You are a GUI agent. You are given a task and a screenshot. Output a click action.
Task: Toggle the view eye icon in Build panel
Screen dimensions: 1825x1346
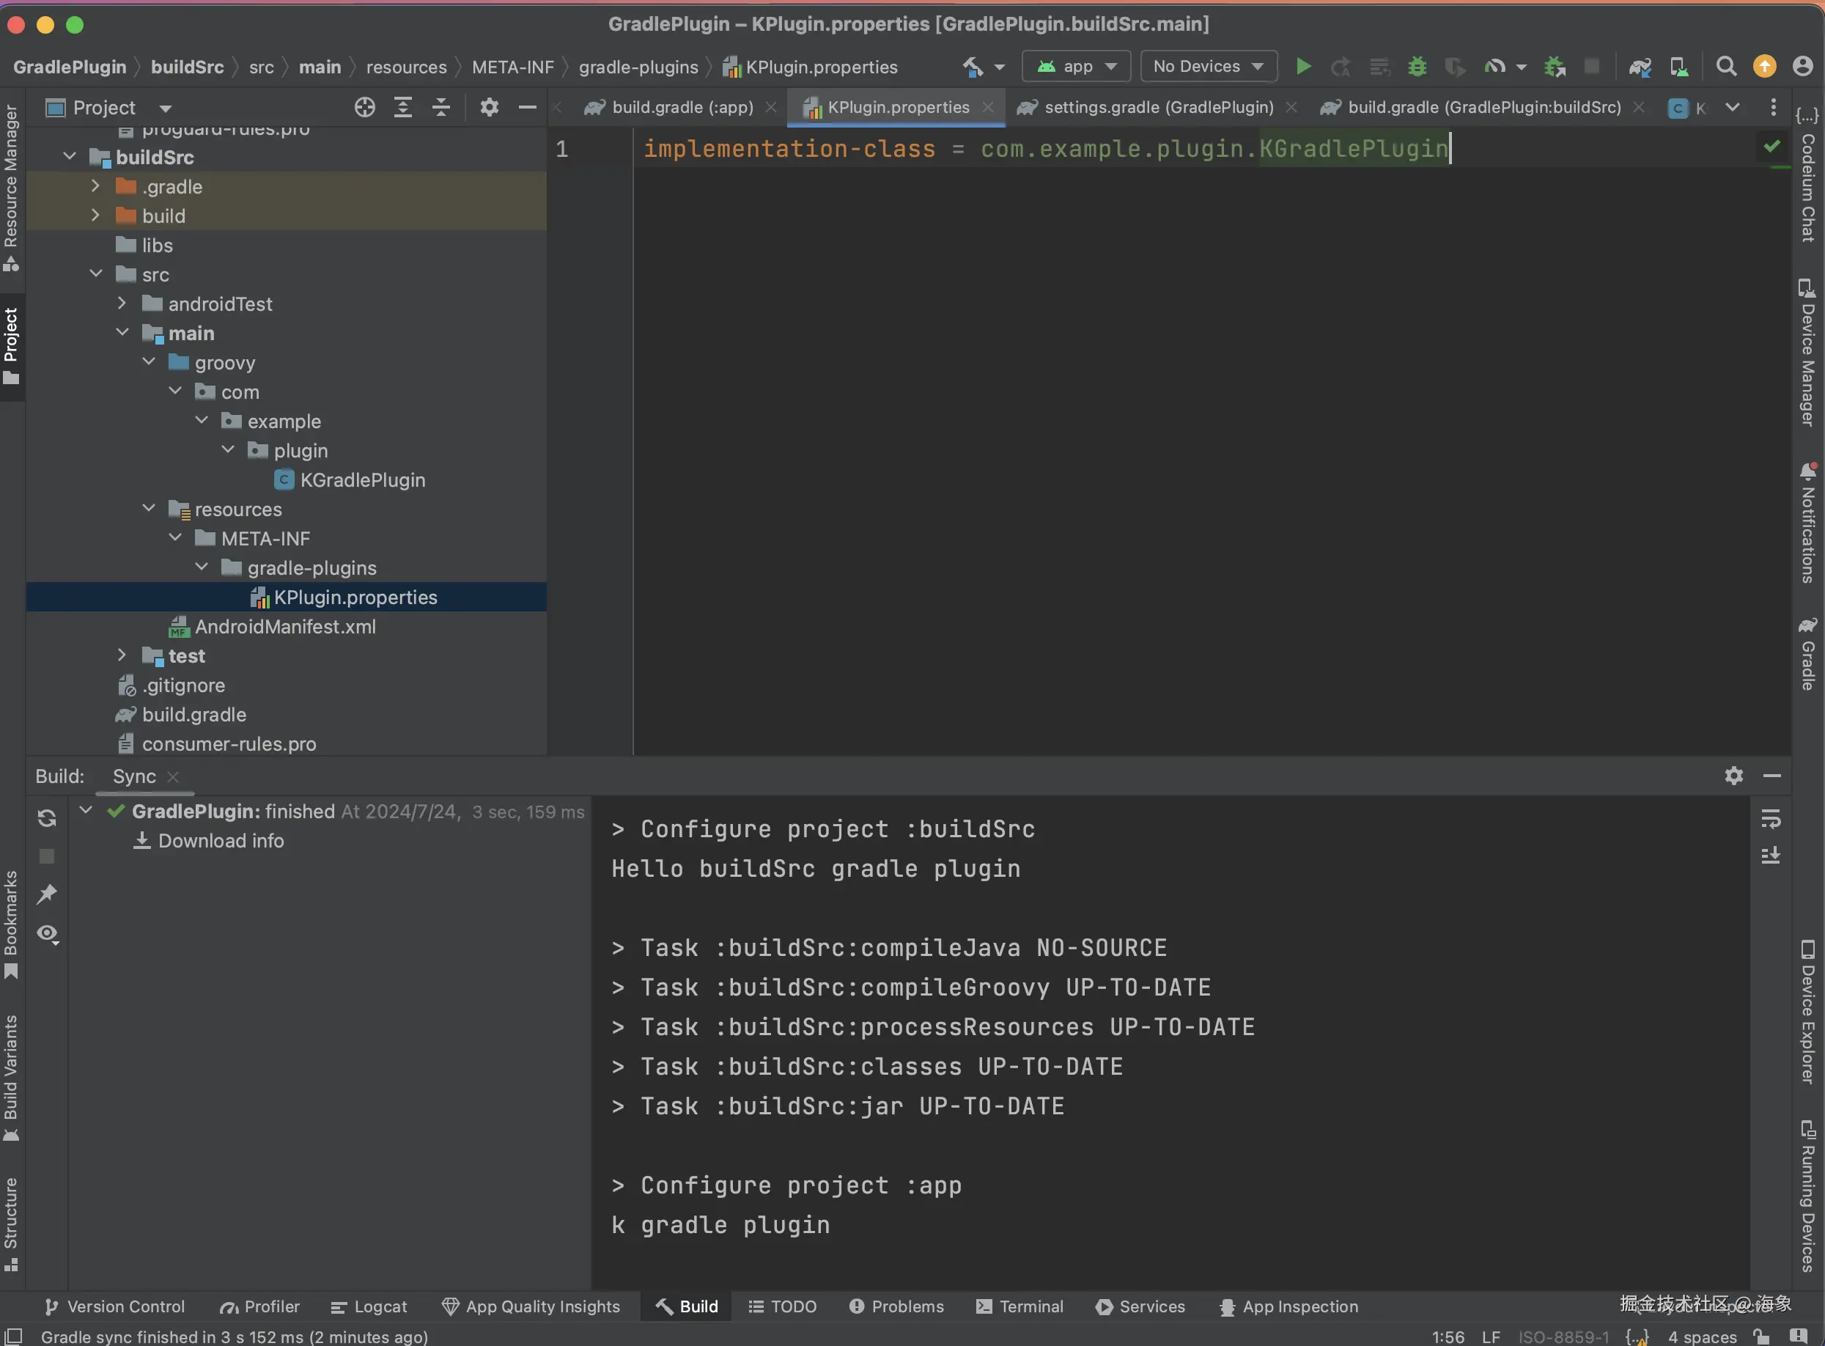[x=47, y=933]
